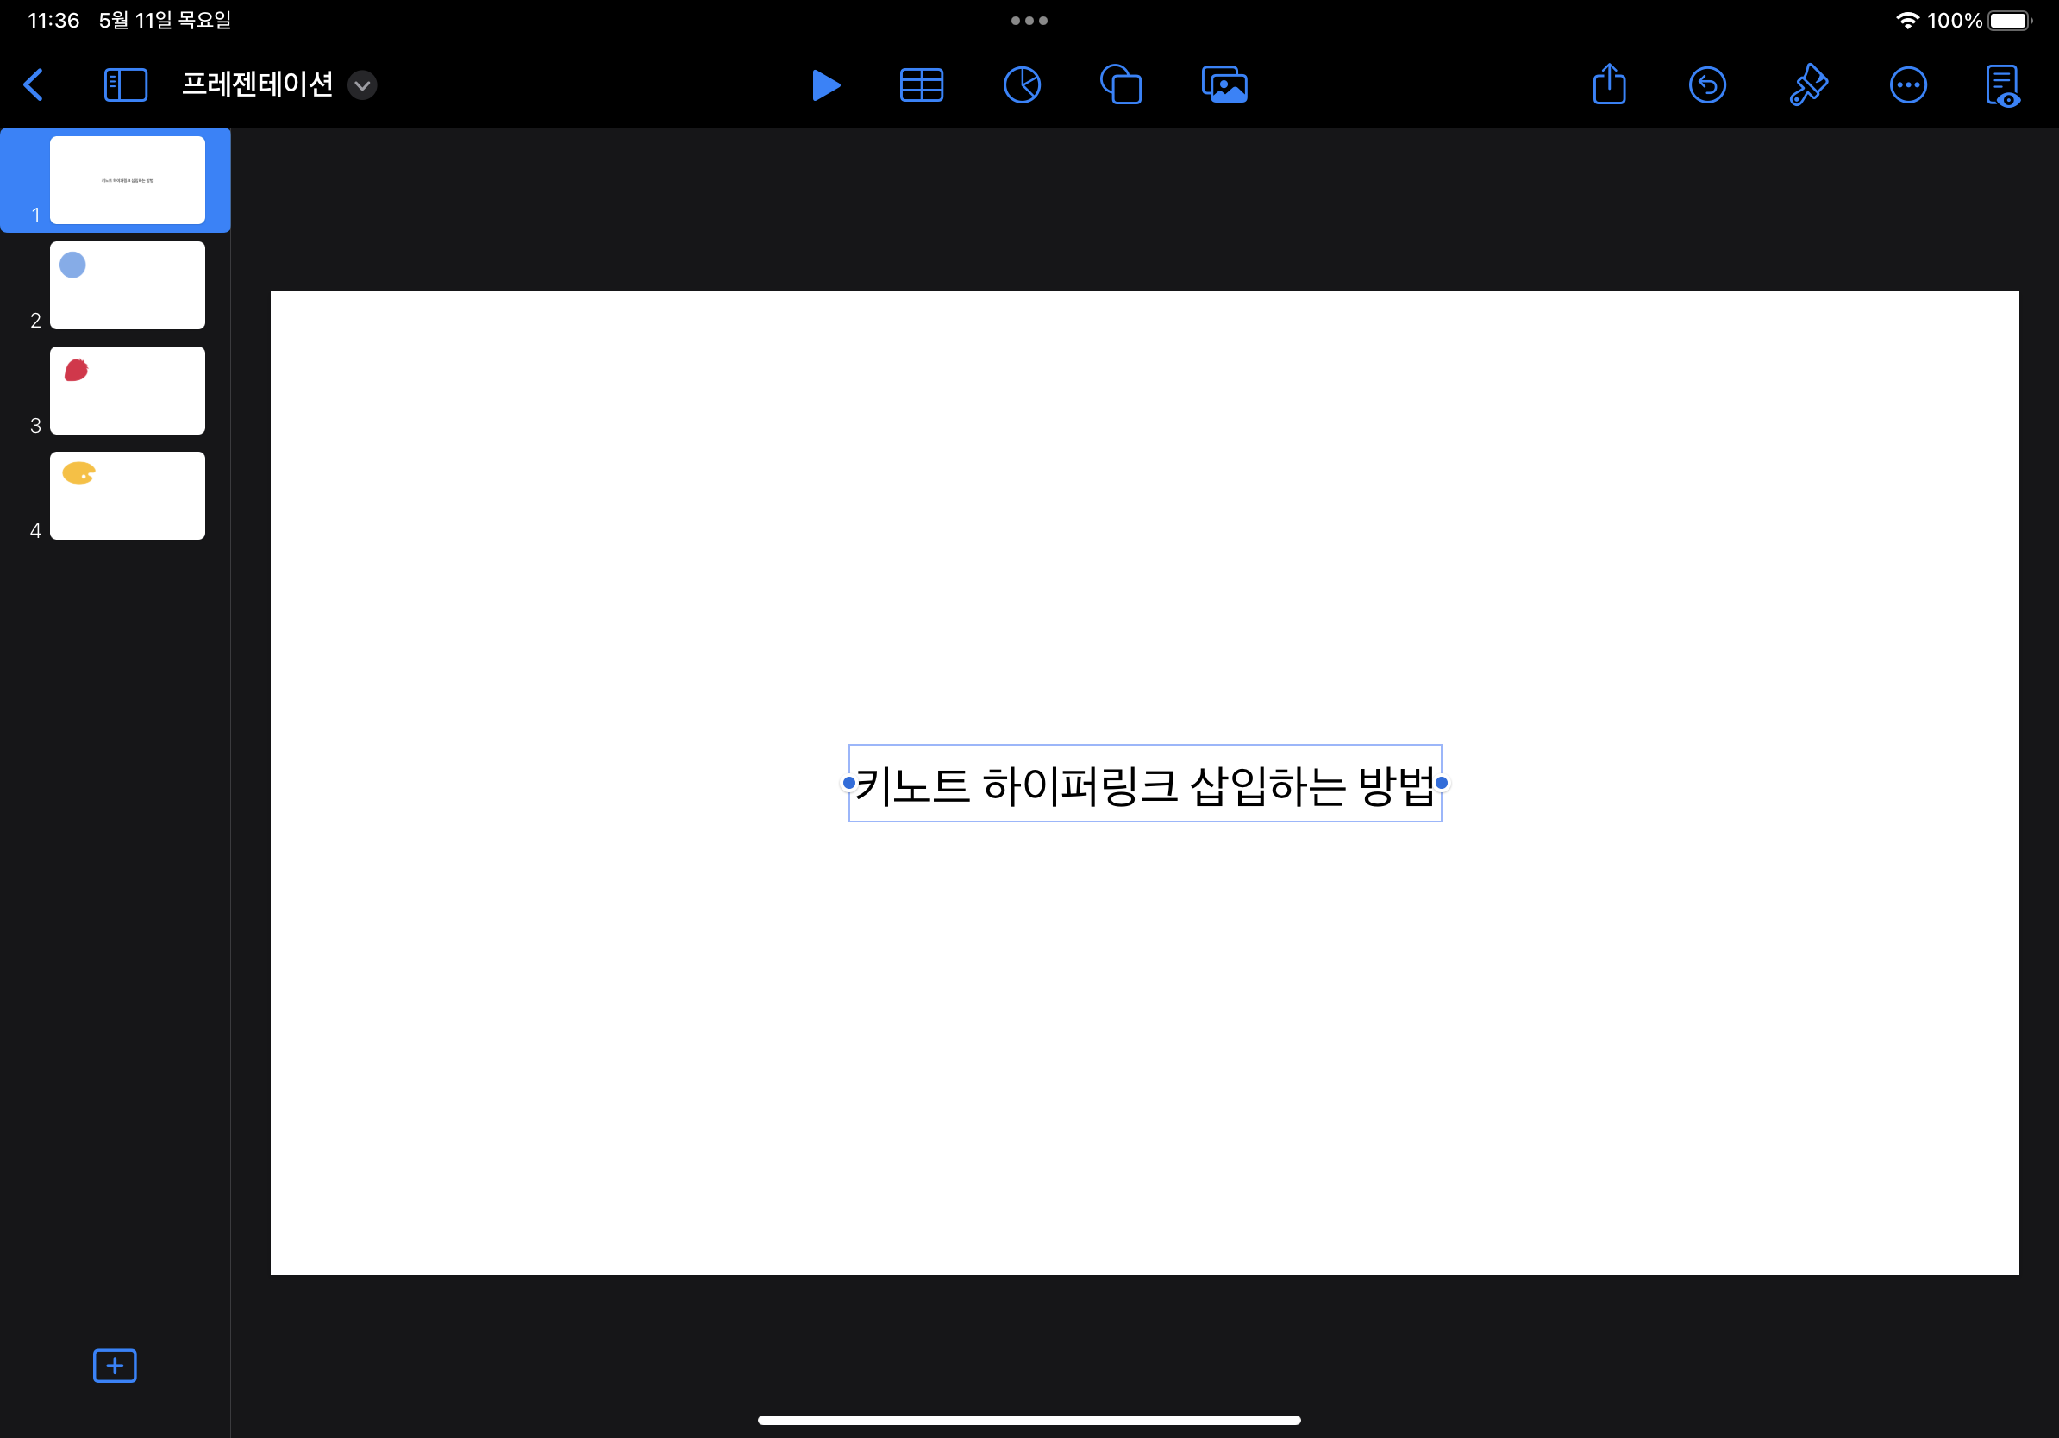Select slide 3 with the red shape

tap(128, 390)
